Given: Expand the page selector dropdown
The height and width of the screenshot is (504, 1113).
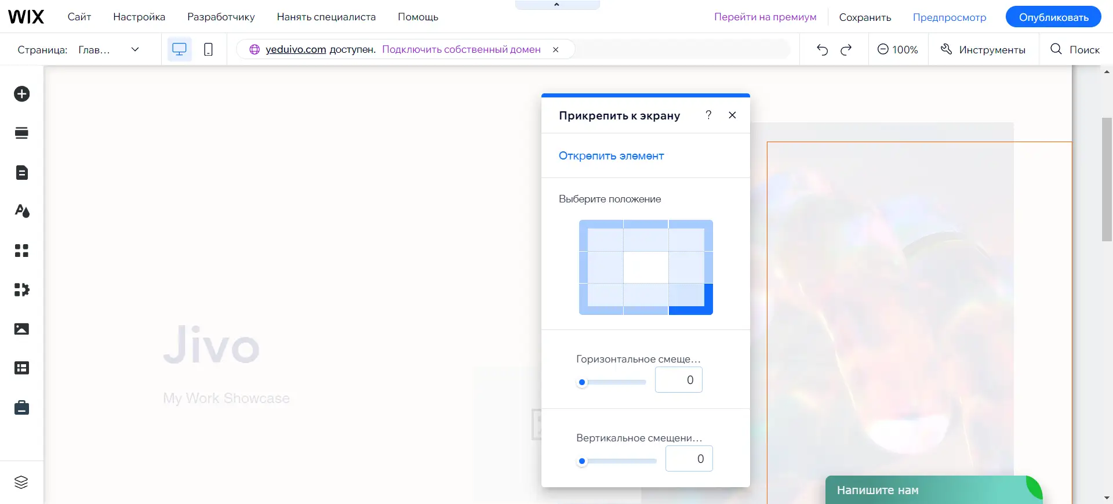Looking at the screenshot, I should click(x=135, y=49).
